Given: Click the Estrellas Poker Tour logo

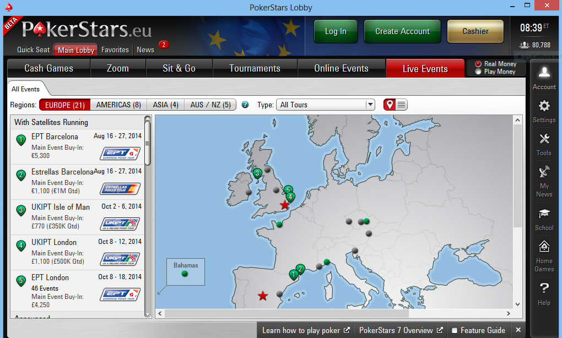Looking at the screenshot, I should click(120, 188).
